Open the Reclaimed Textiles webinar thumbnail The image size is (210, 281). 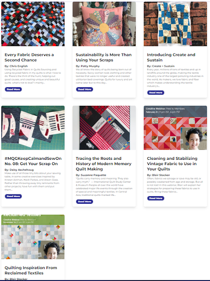click(33, 237)
